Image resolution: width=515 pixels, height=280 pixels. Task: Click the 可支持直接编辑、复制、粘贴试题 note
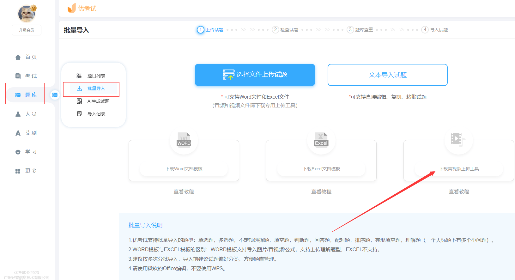388,97
